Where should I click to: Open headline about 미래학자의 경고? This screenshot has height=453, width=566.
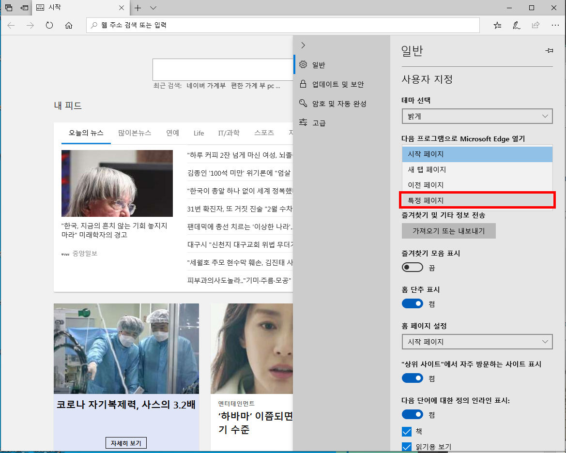click(x=114, y=230)
